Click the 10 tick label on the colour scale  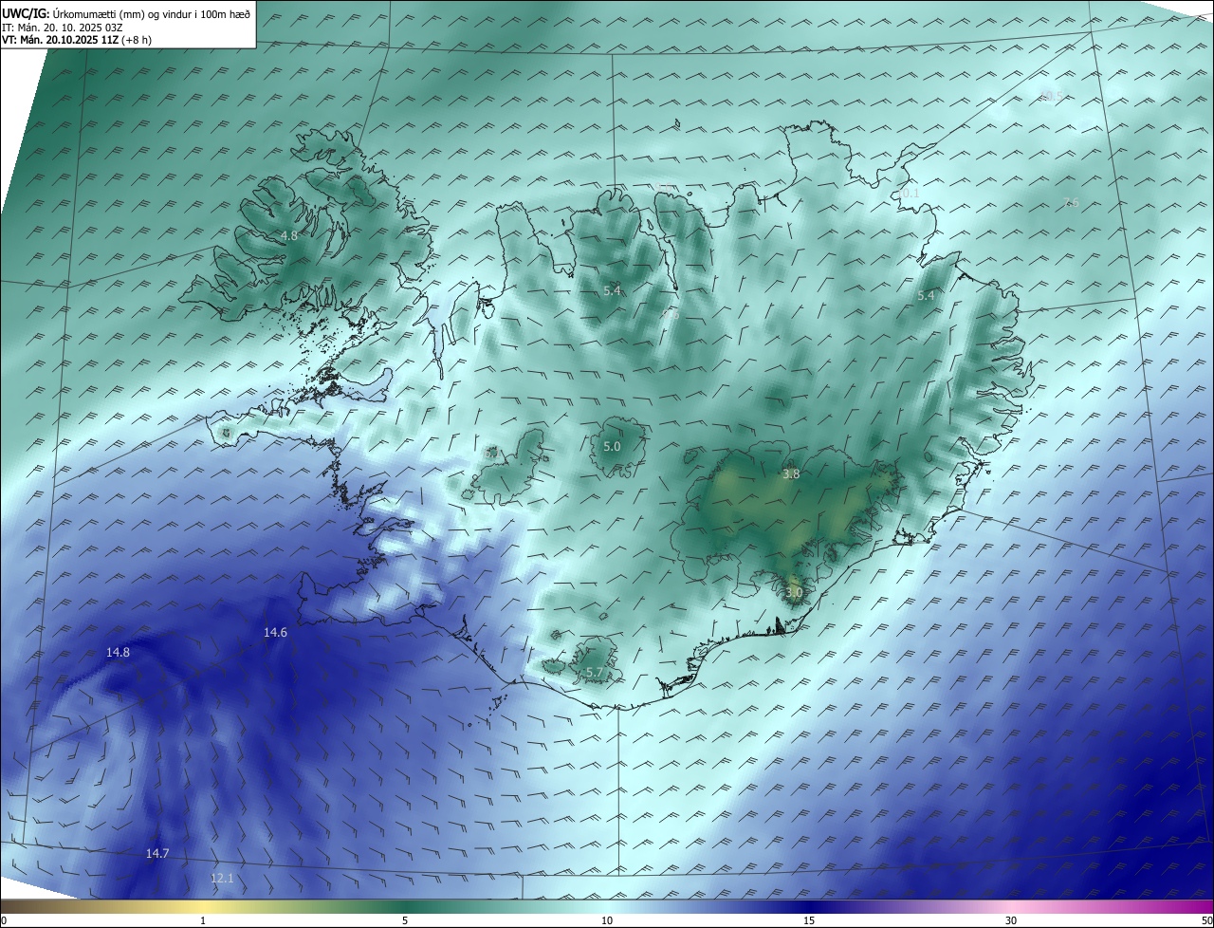607,920
